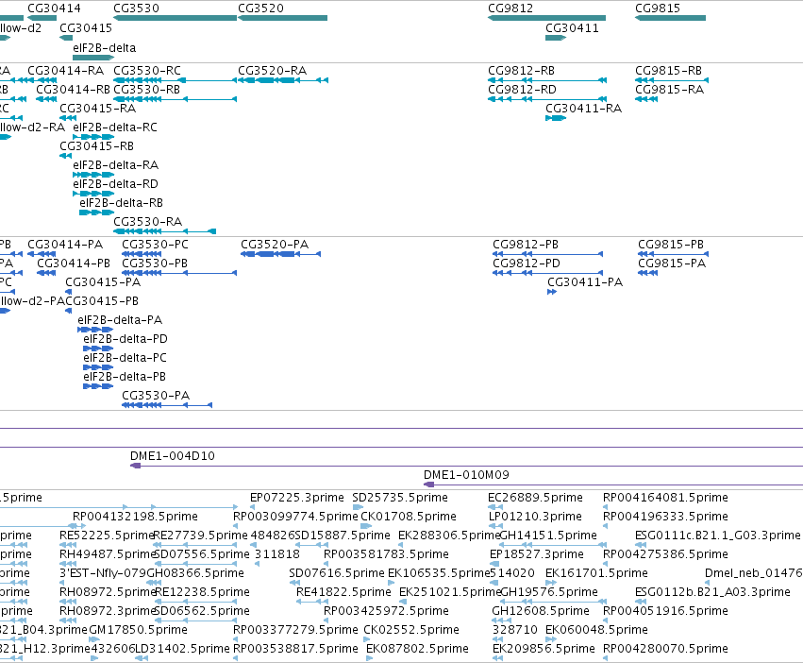
Task: Click transcript CG30414-RB
Action: tap(74, 90)
